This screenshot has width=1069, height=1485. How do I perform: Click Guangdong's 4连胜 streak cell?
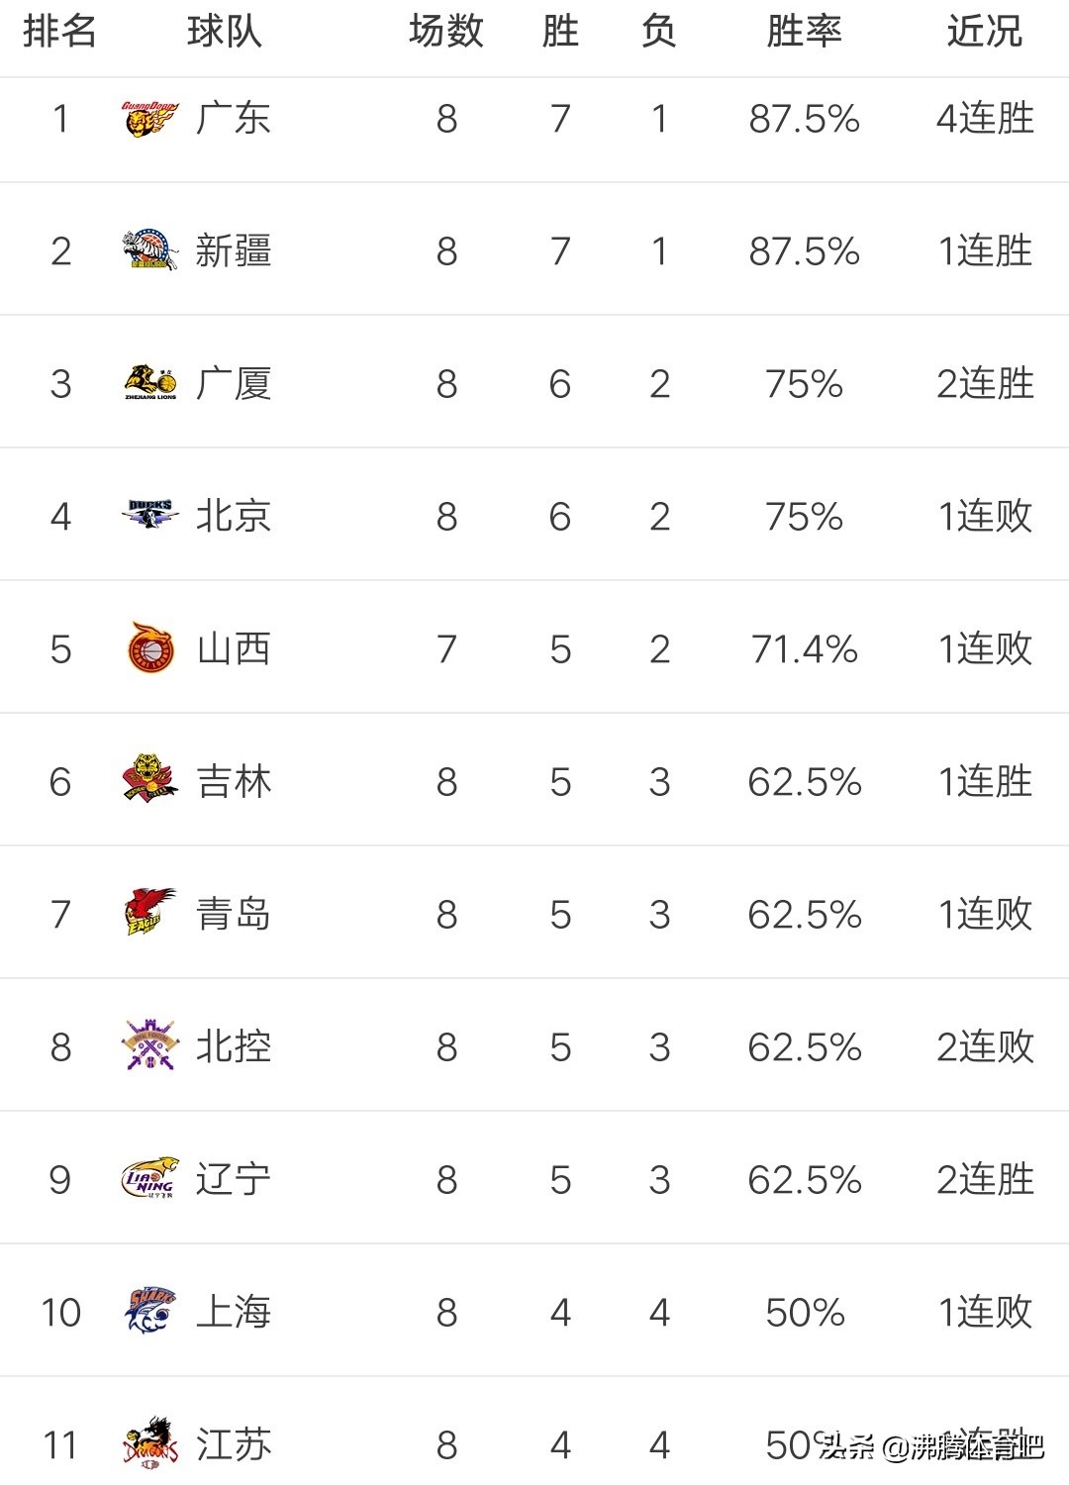click(985, 119)
